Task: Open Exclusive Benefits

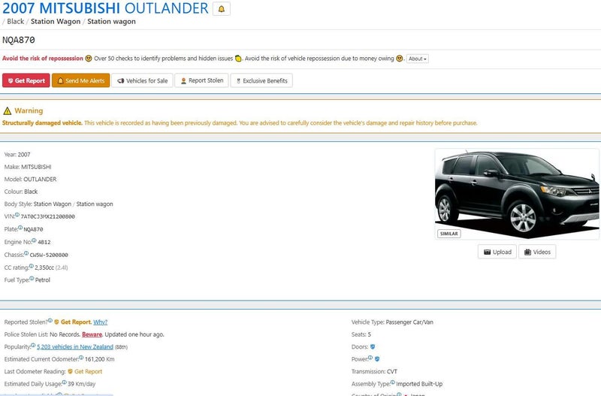Action: (261, 80)
